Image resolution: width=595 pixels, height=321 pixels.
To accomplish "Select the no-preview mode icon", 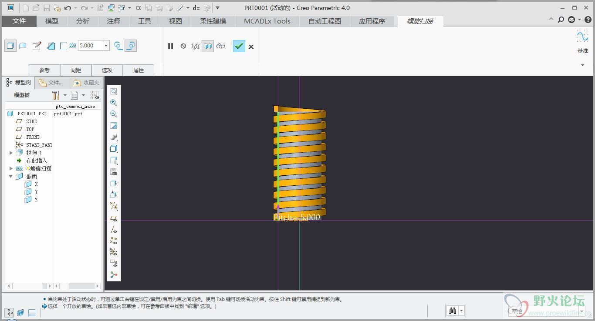I will pyautogui.click(x=183, y=46).
